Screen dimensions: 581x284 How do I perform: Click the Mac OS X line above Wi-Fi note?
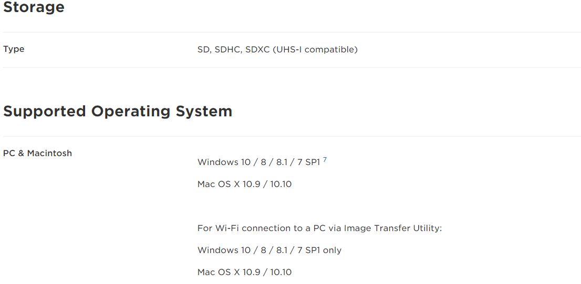pyautogui.click(x=245, y=184)
